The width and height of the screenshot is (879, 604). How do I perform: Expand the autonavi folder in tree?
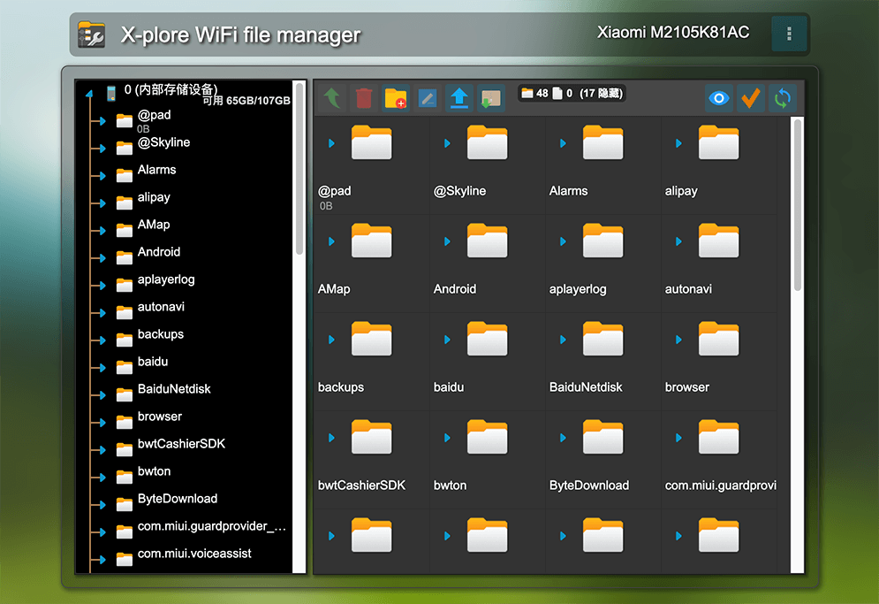click(102, 313)
